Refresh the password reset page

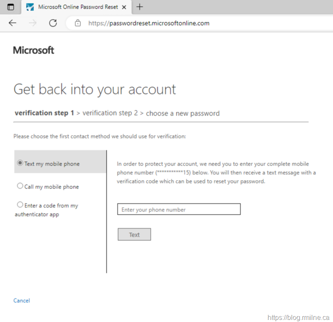(53, 23)
